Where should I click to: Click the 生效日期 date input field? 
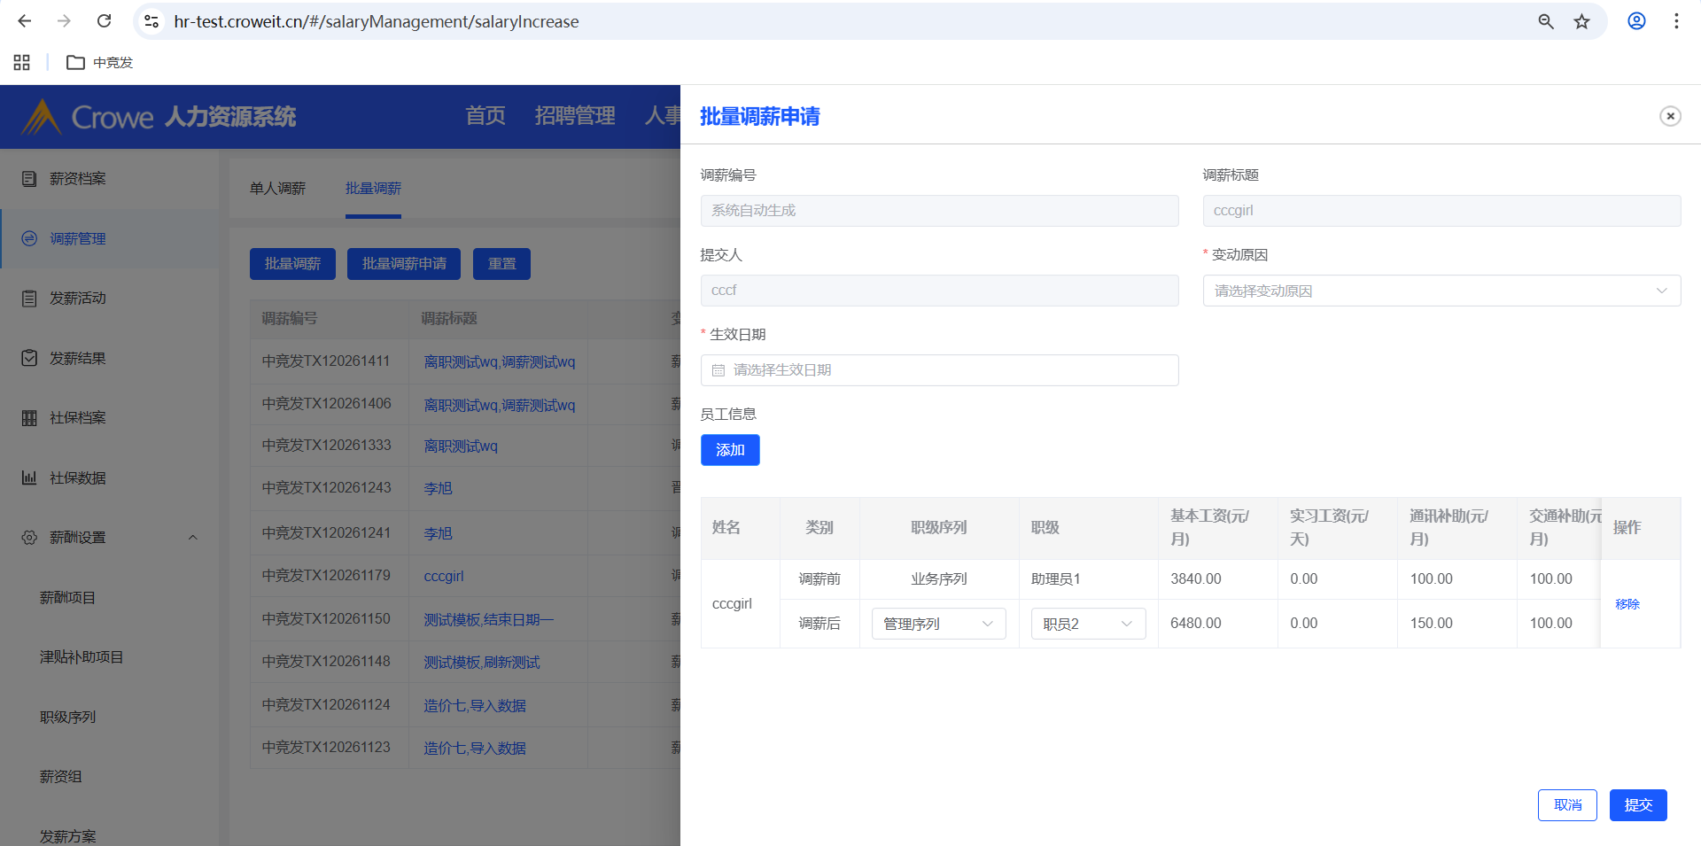[939, 370]
